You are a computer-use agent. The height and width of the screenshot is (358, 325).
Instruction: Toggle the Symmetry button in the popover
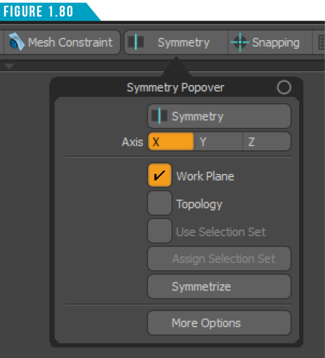point(219,116)
